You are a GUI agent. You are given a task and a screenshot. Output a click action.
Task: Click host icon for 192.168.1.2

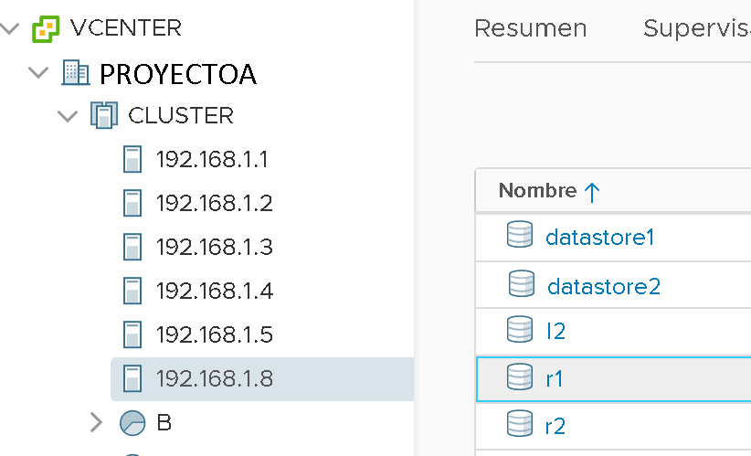[x=132, y=203]
